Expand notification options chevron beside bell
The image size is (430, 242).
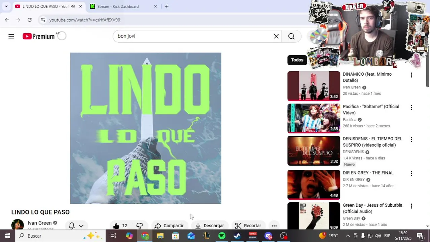click(81, 226)
